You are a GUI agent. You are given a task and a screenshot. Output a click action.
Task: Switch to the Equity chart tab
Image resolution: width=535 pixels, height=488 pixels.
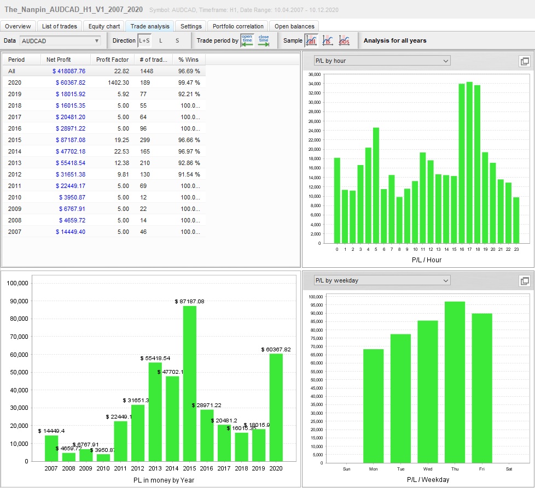click(104, 26)
